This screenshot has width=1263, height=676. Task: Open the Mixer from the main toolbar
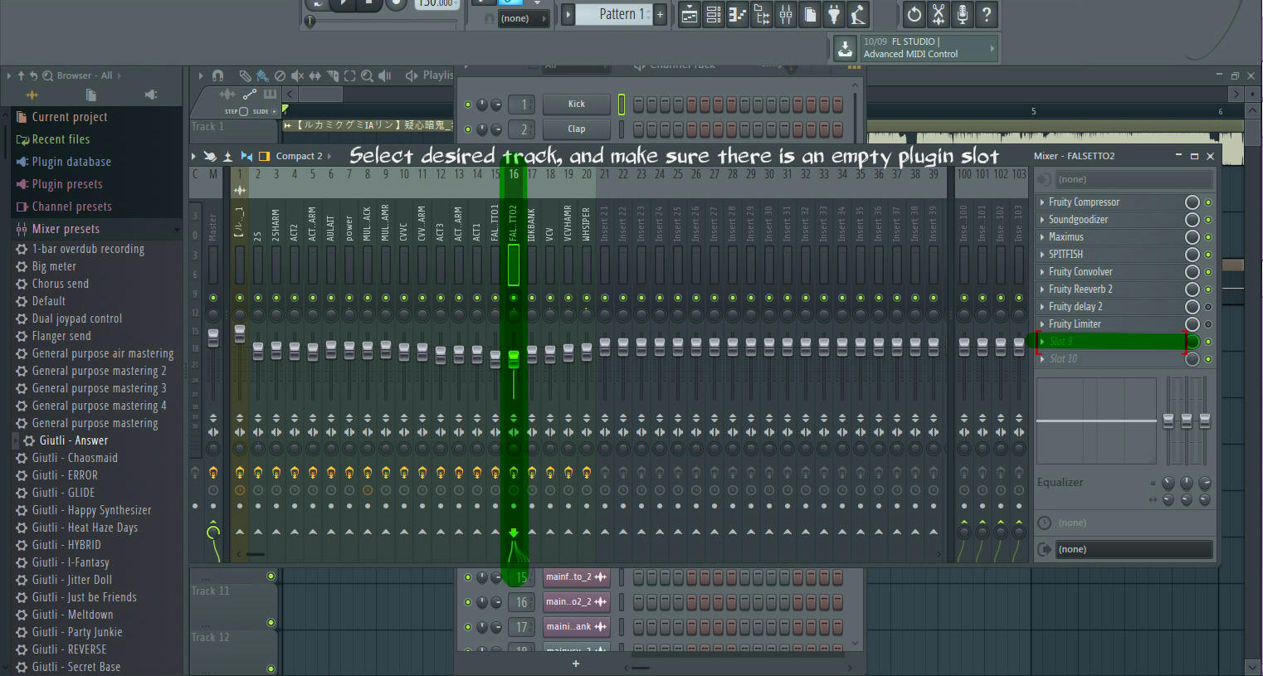pyautogui.click(x=785, y=14)
